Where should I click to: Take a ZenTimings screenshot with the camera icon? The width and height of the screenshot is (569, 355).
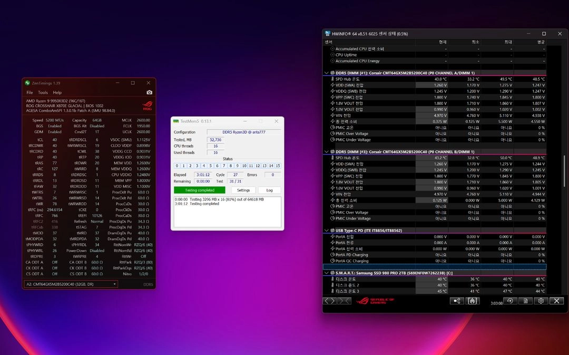(x=149, y=92)
